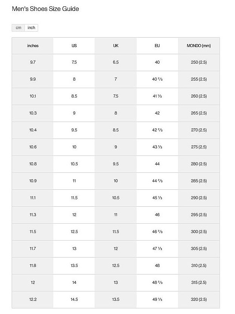Select the EU size 44 cell
The image size is (235, 314).
tap(157, 164)
